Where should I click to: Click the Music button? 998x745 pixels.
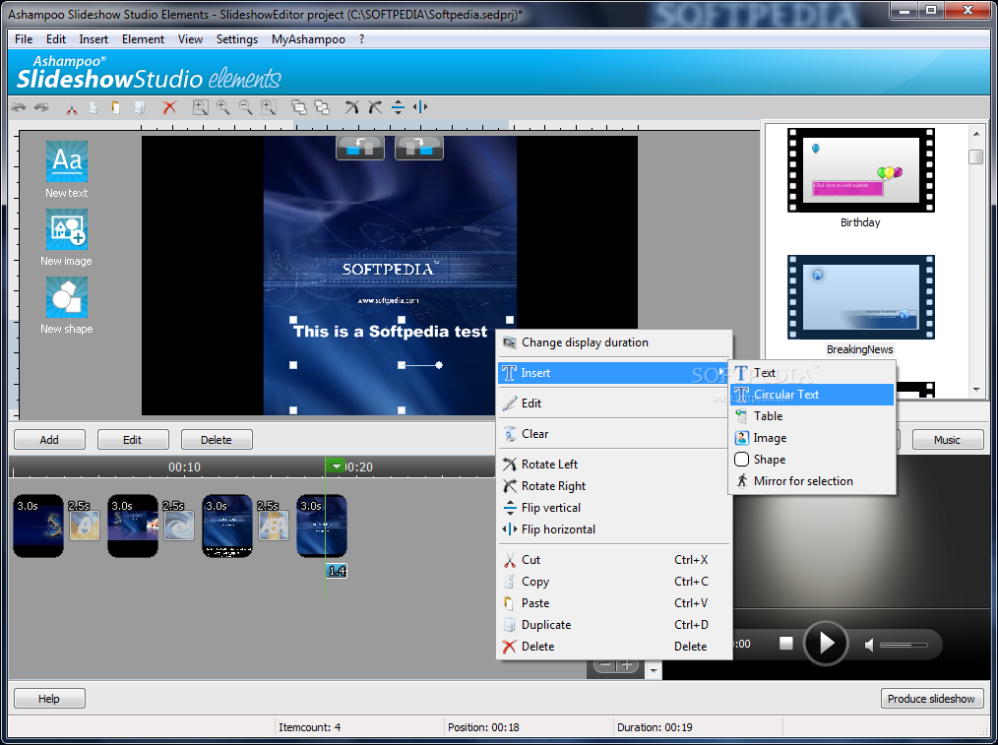947,440
